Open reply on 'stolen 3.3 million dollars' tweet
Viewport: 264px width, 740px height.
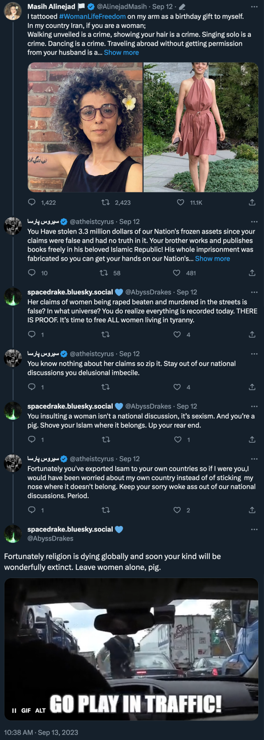[x=32, y=273]
